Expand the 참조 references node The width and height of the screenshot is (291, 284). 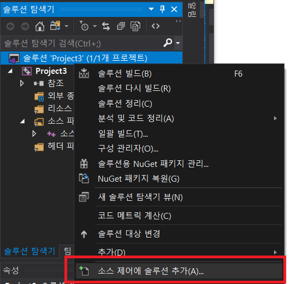[x=22, y=83]
